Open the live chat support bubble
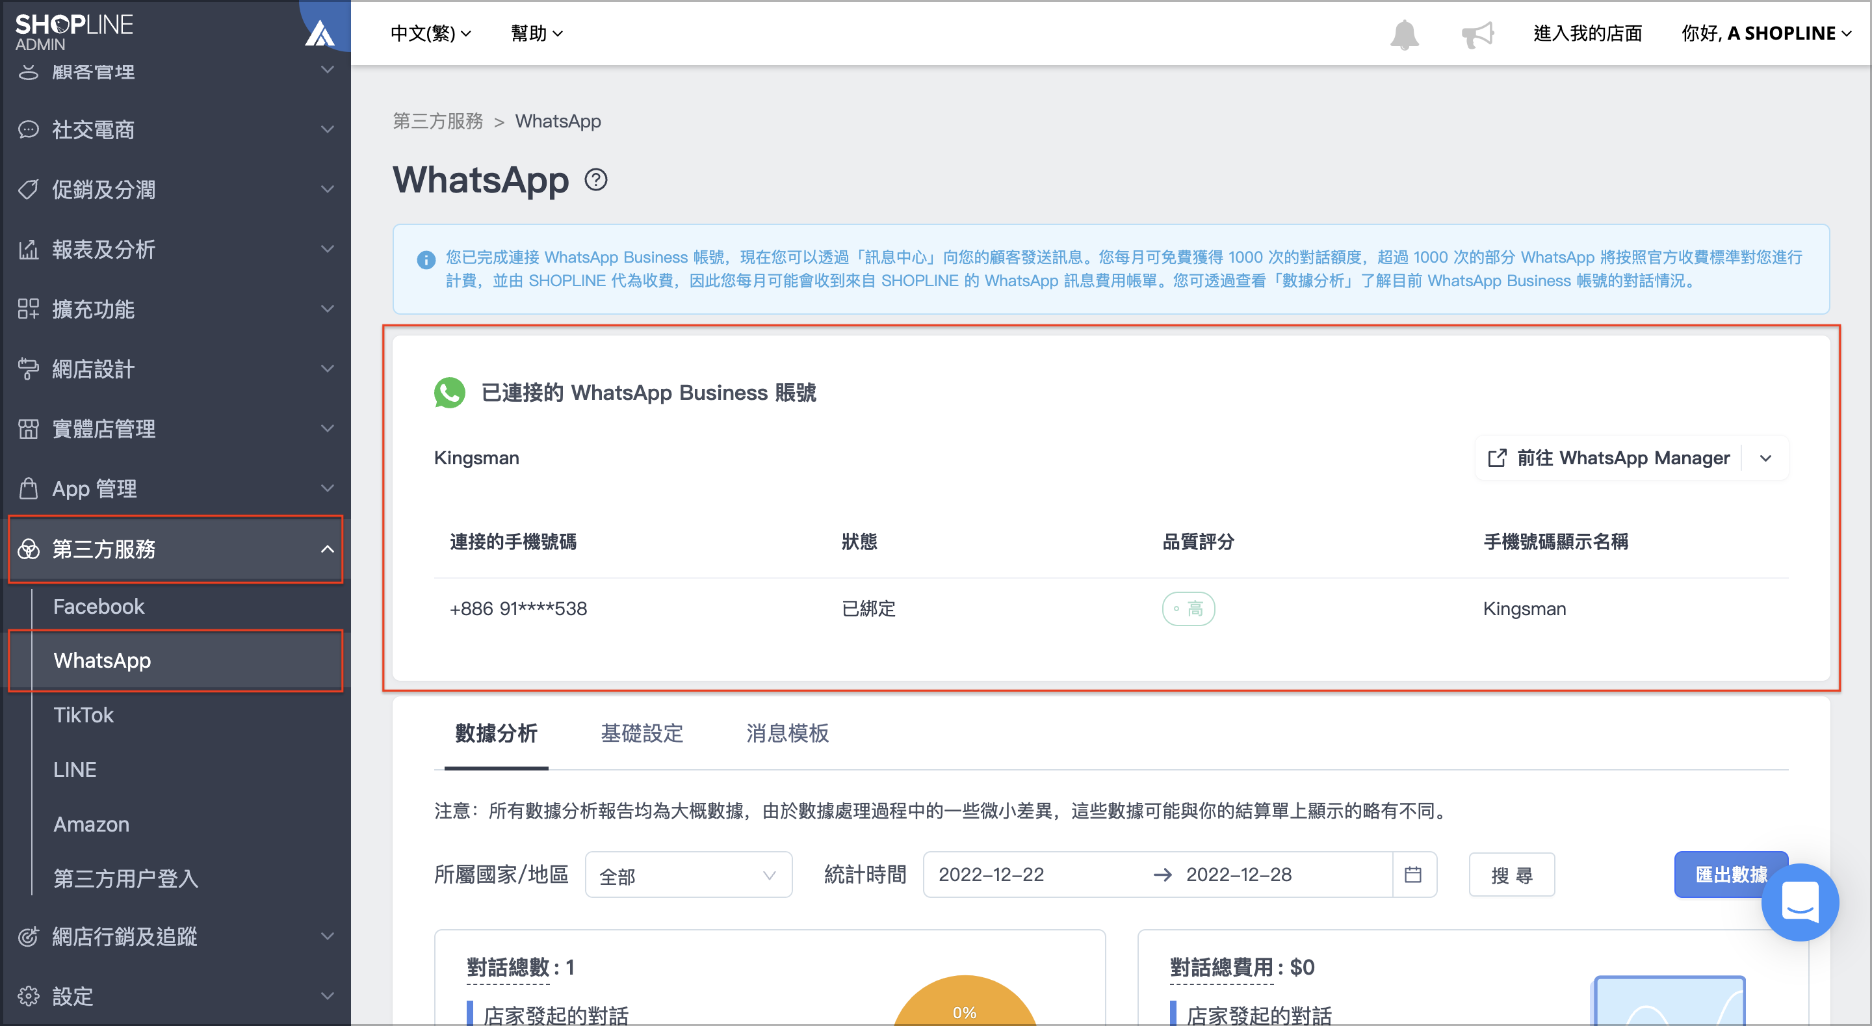Viewport: 1872px width, 1026px height. point(1799,902)
